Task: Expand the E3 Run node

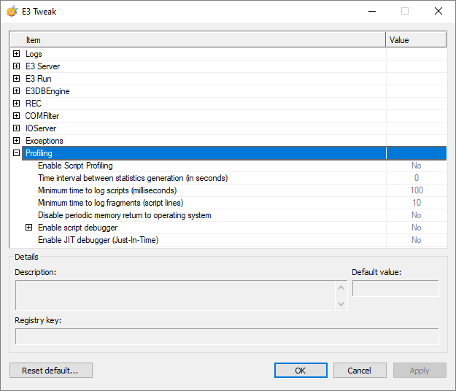Action: point(17,79)
